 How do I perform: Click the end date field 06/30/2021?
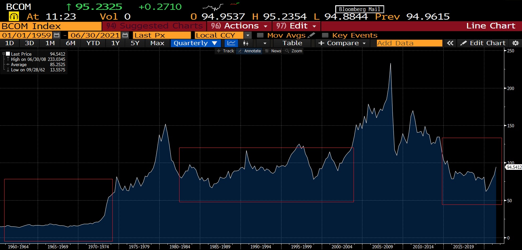coord(95,35)
